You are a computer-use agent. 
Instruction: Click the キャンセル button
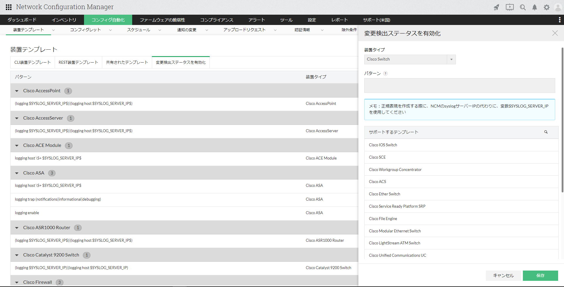click(x=503, y=276)
